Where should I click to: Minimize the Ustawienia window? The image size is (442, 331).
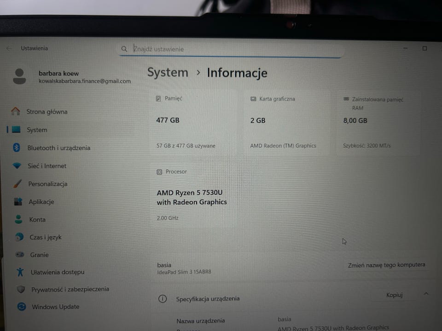point(405,48)
